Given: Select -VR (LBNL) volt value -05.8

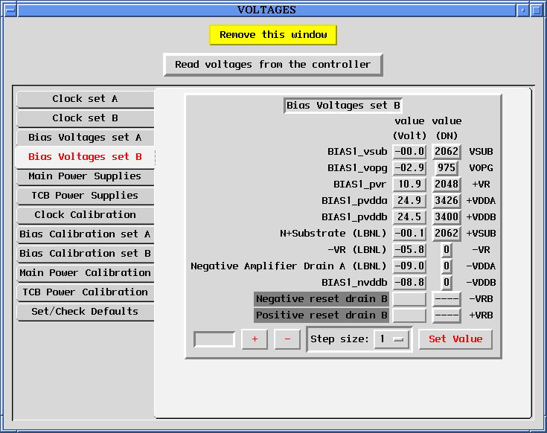Looking at the screenshot, I should point(409,250).
